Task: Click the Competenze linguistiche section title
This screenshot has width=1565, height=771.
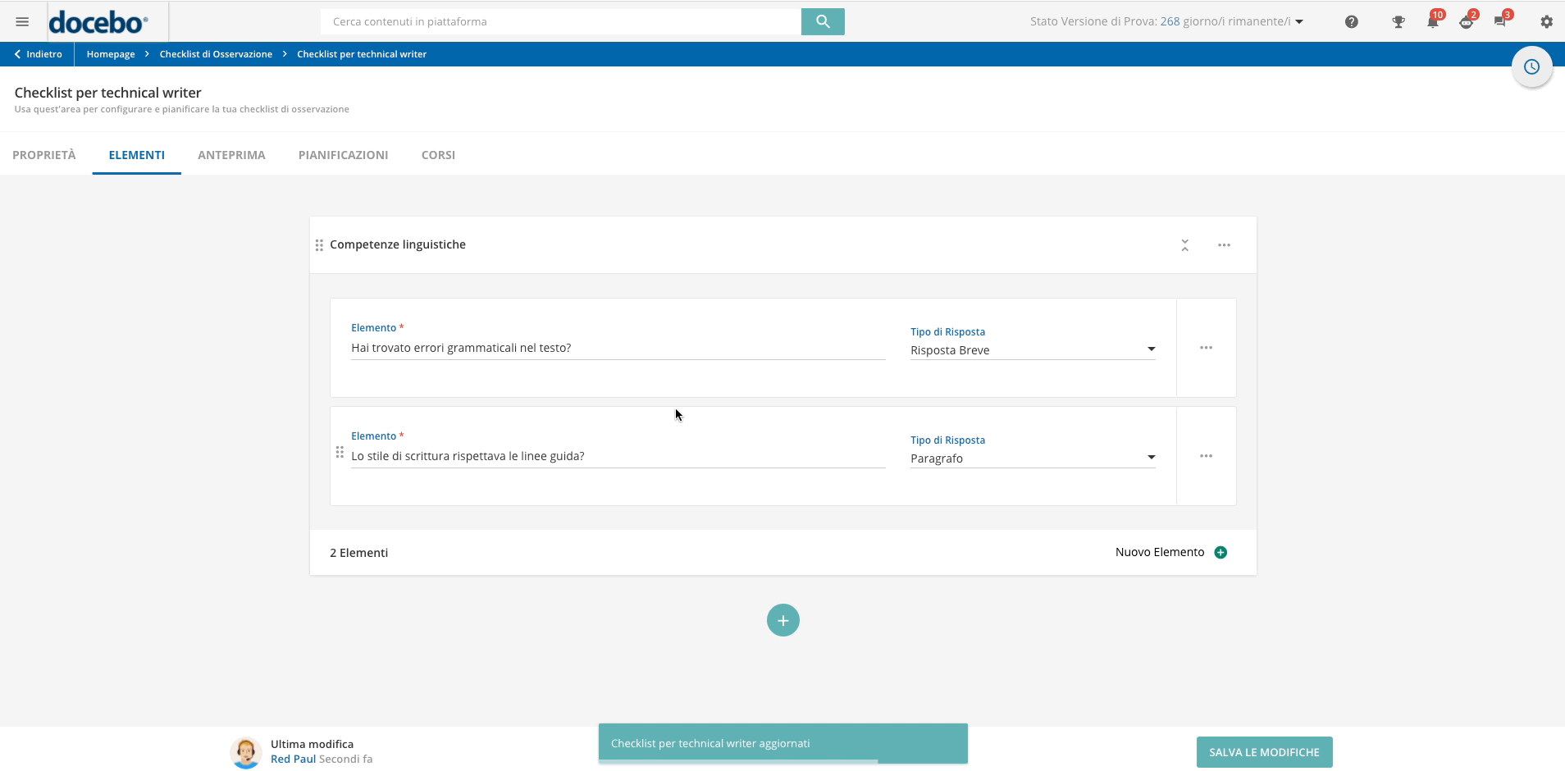Action: click(398, 244)
